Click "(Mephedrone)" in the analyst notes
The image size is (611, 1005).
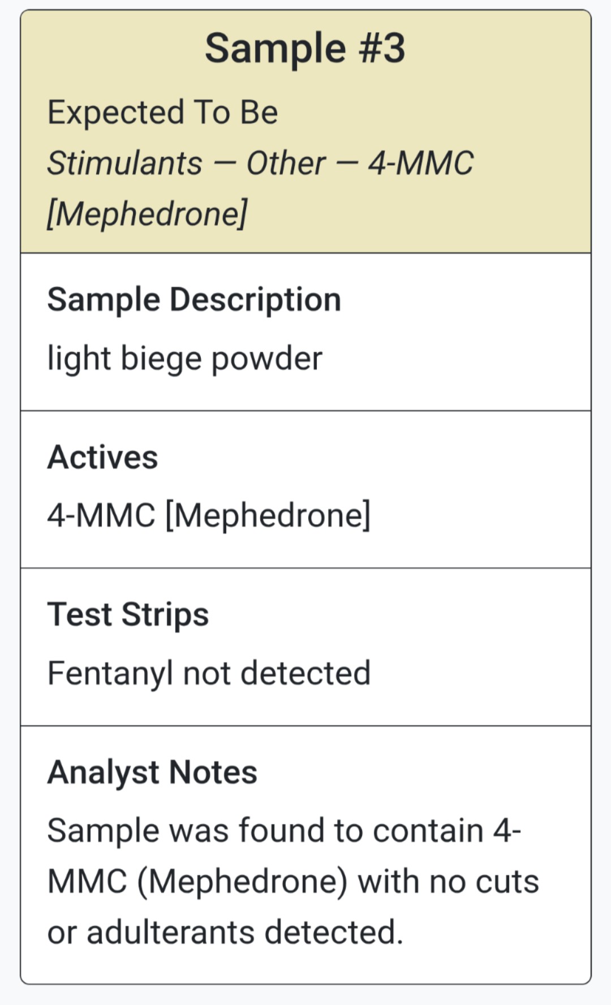(x=242, y=882)
